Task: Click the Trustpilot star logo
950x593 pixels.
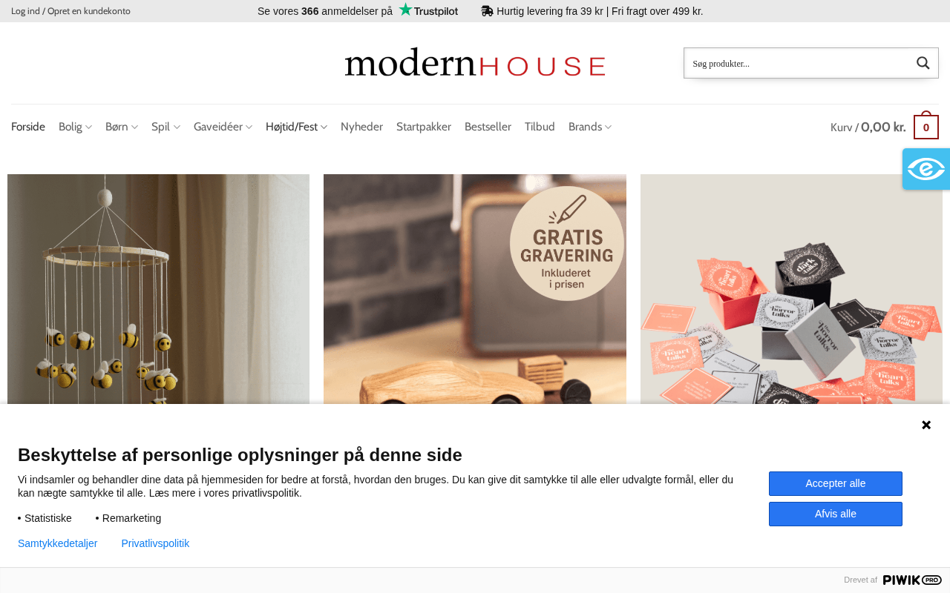Action: coord(428,10)
